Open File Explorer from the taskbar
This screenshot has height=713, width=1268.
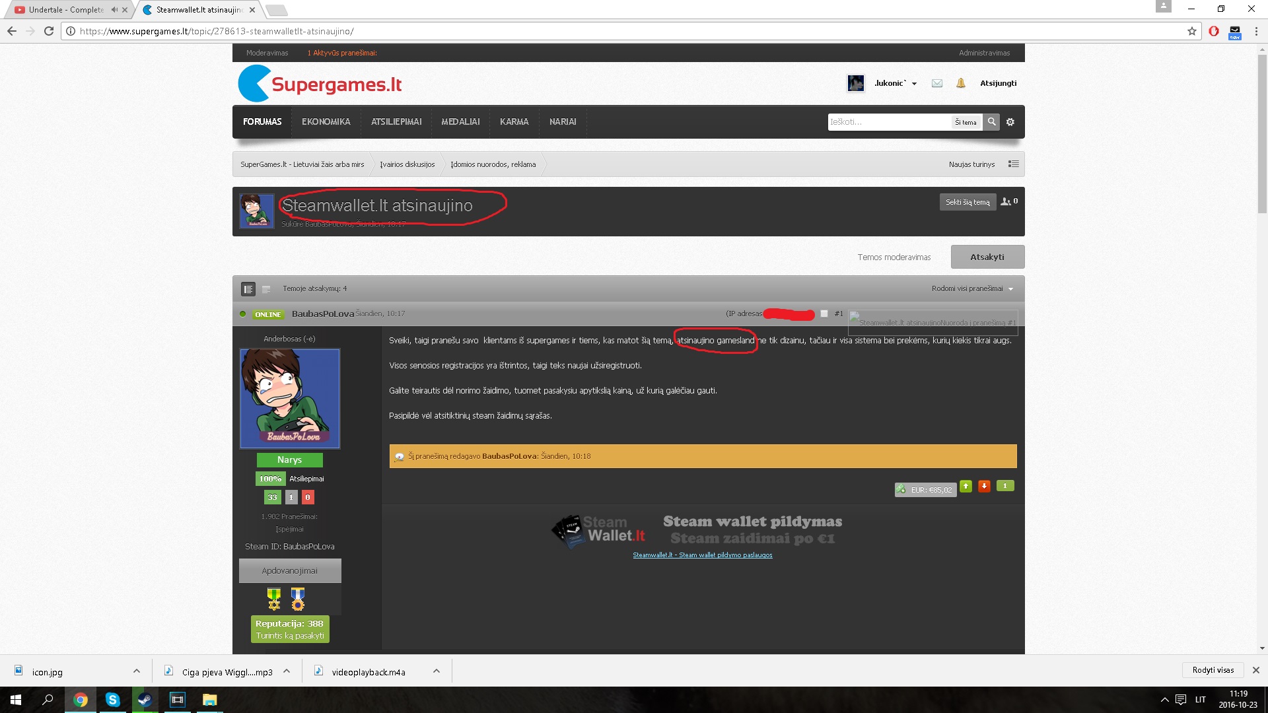[x=209, y=700]
